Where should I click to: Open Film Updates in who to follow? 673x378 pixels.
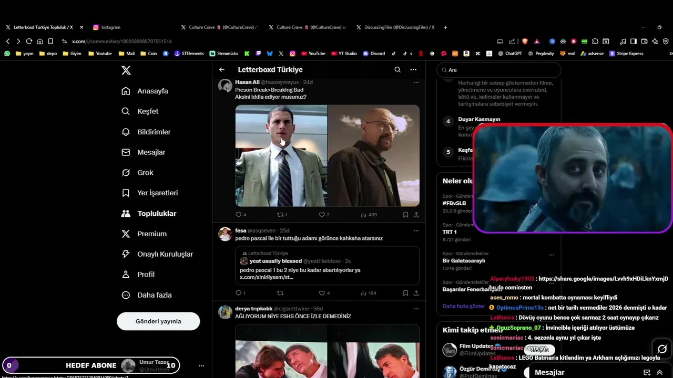tap(476, 346)
